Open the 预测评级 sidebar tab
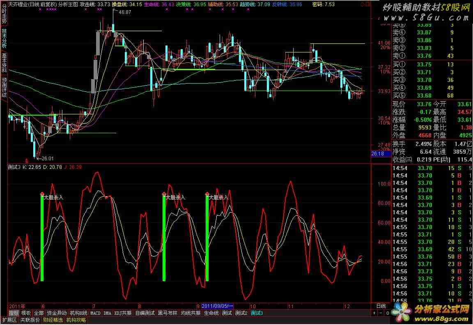Screen dimensions: 473x325 [4, 87]
